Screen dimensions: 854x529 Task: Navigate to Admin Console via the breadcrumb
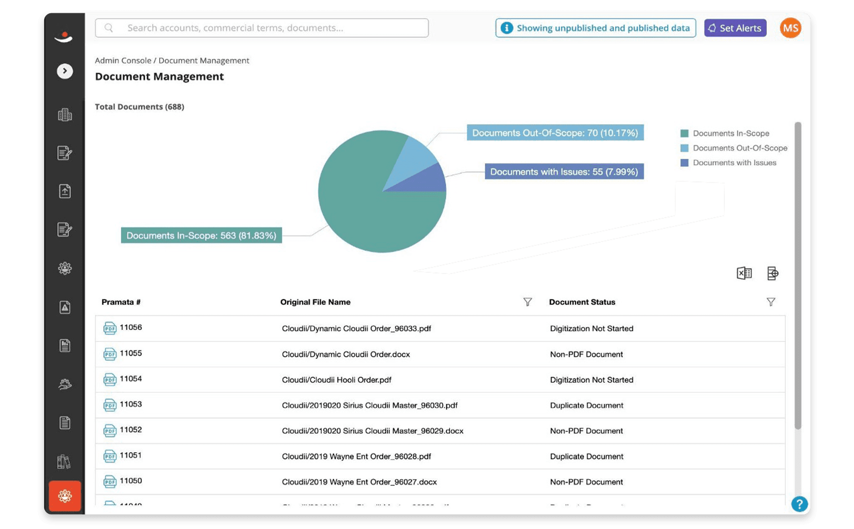click(x=122, y=60)
